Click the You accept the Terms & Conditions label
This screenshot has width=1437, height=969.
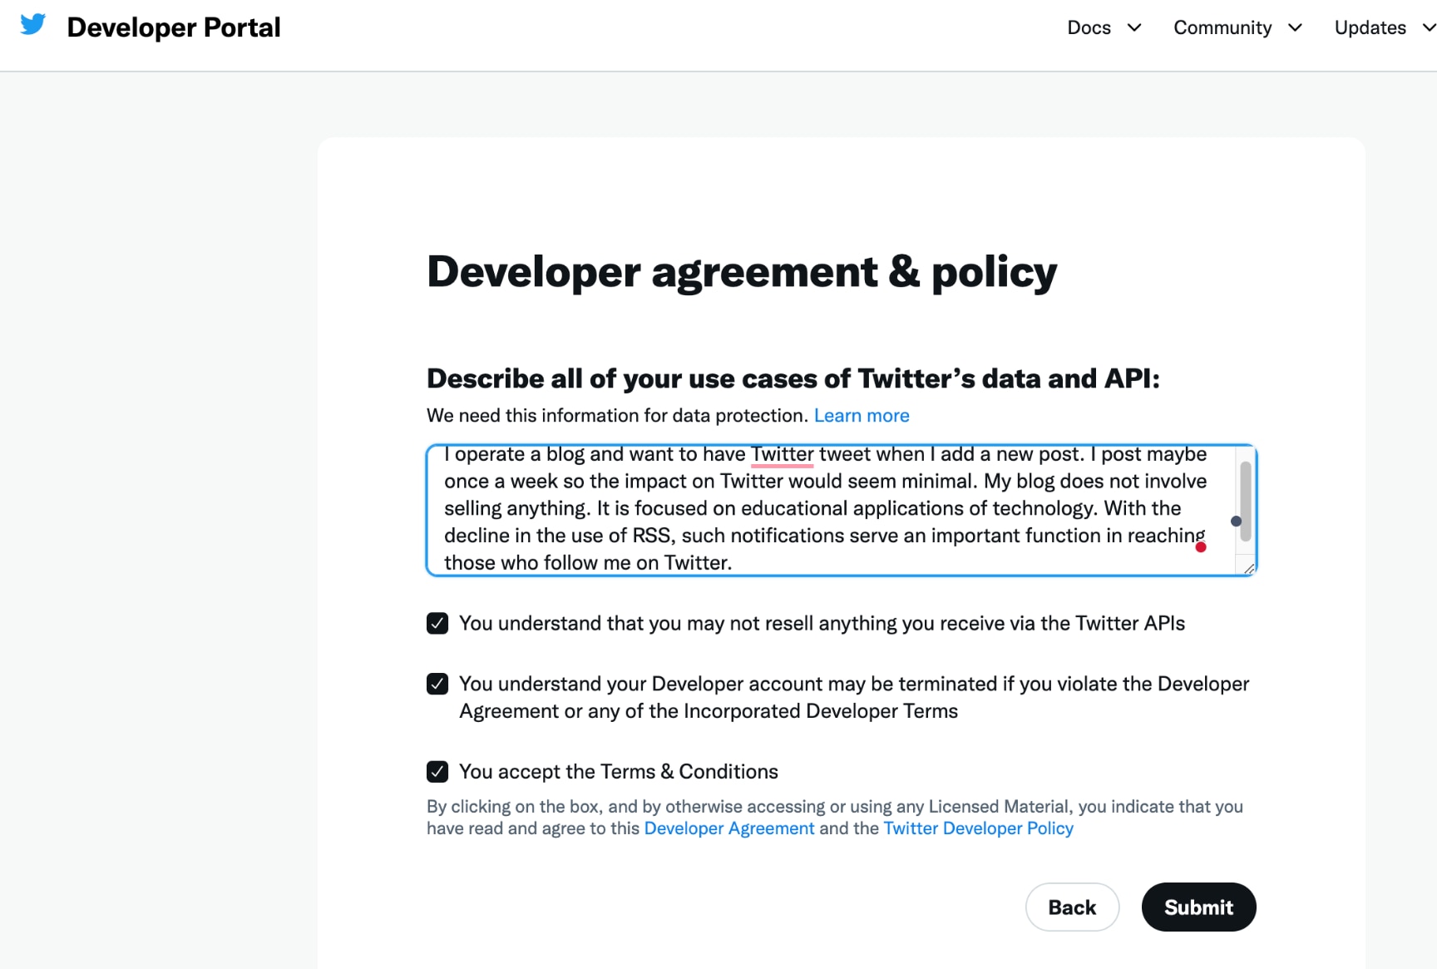(619, 771)
